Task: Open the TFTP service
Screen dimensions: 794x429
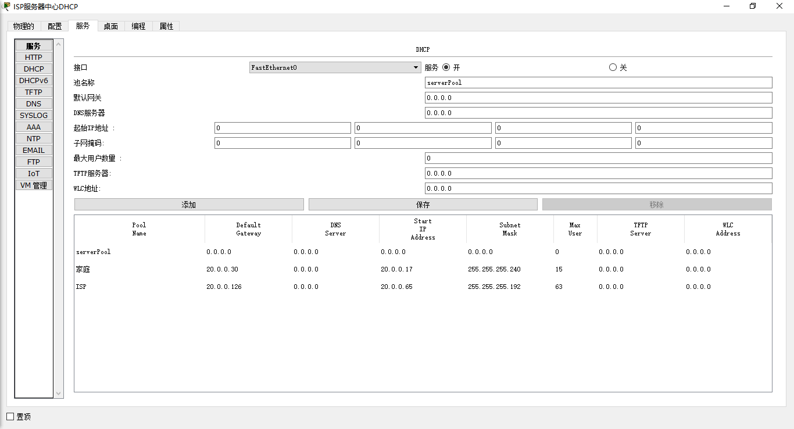Action: 34,92
